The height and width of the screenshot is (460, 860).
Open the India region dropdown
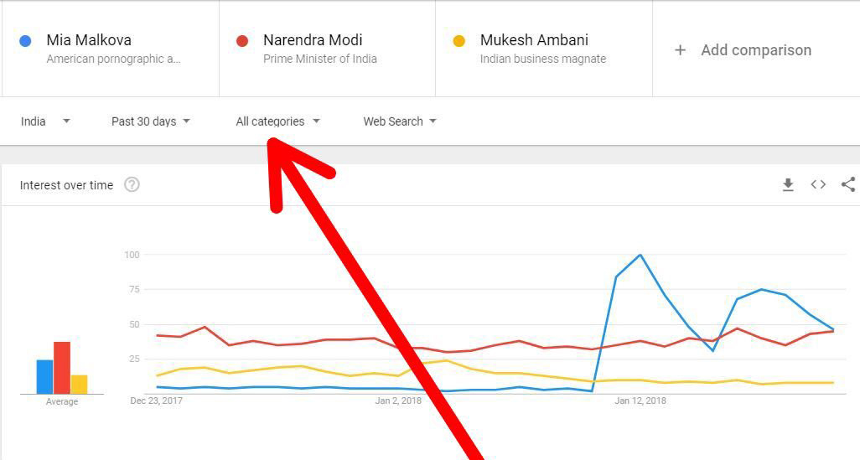point(45,121)
